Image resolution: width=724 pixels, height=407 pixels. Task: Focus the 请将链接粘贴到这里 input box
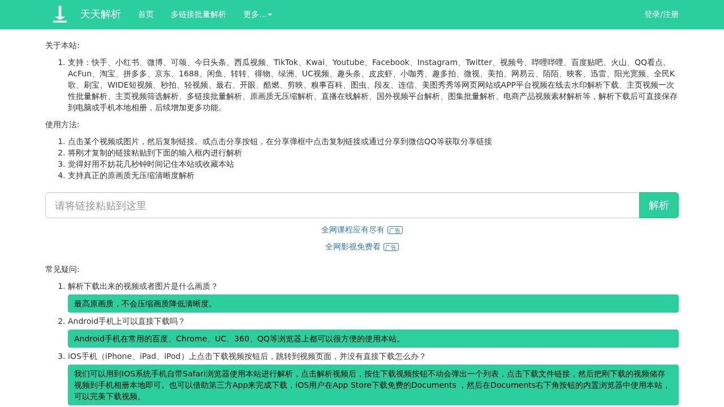342,205
